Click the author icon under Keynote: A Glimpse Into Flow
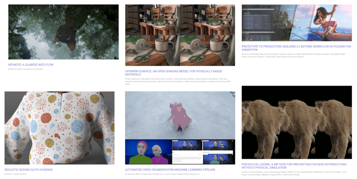357x179 pixels. [x=9, y=69]
